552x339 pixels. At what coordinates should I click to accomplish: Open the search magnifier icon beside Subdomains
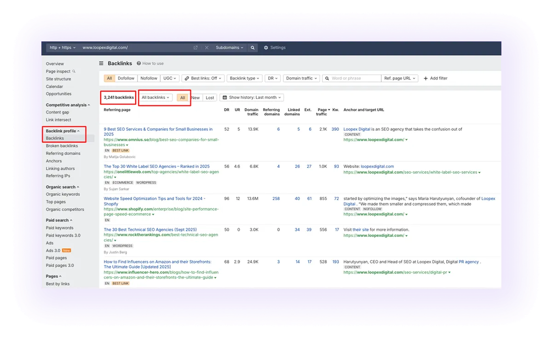pos(252,47)
